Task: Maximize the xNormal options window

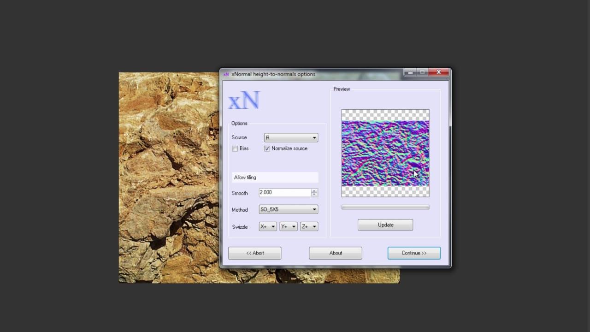Action: pos(422,72)
